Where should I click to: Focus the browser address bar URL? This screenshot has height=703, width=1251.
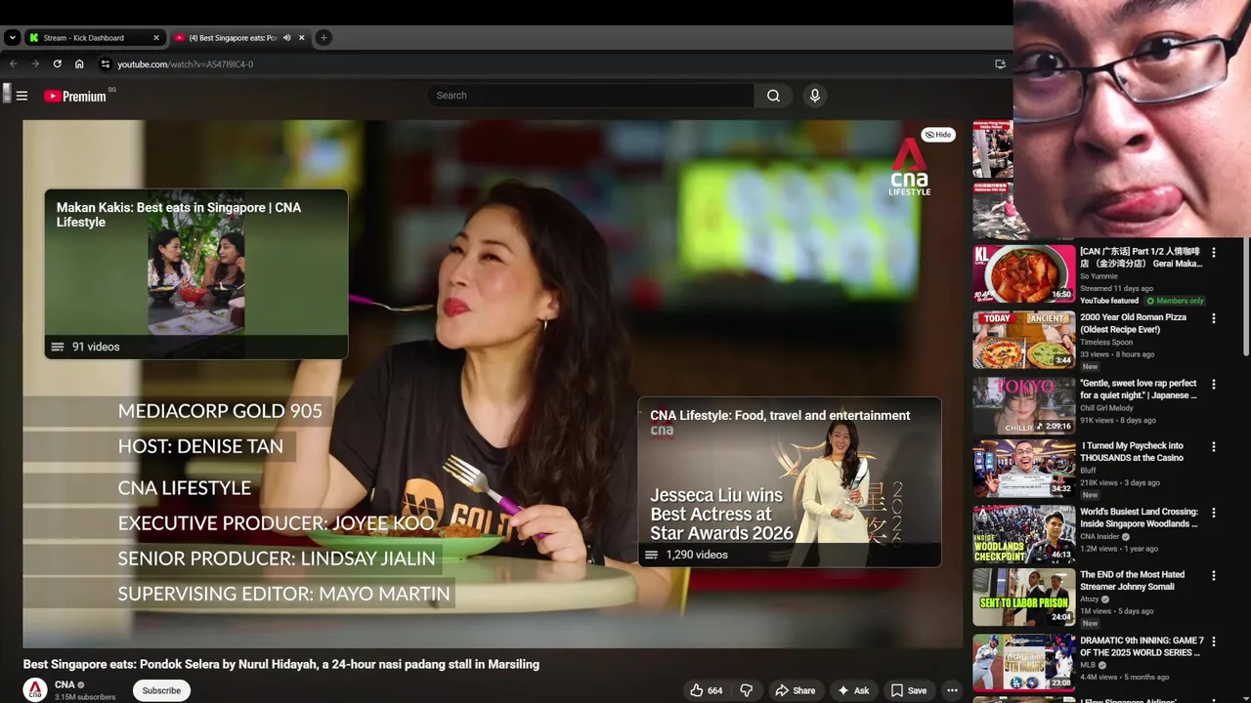[x=185, y=64]
